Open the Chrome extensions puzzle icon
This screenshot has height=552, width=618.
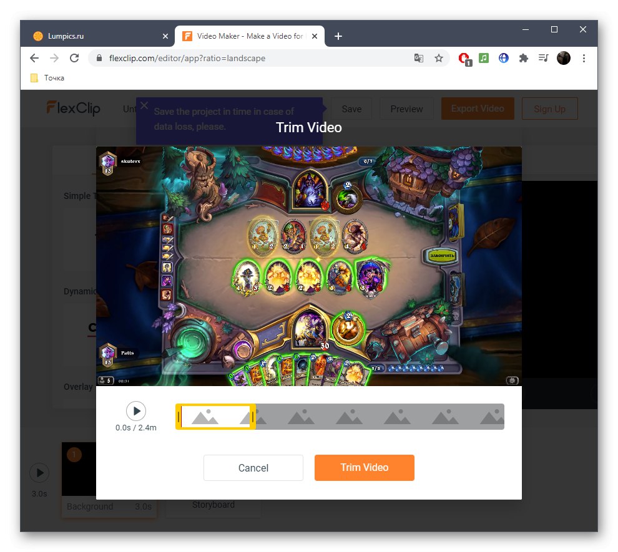pos(524,57)
